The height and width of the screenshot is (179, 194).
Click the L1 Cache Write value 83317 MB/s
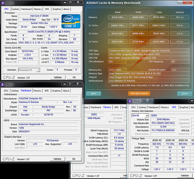click(x=138, y=26)
